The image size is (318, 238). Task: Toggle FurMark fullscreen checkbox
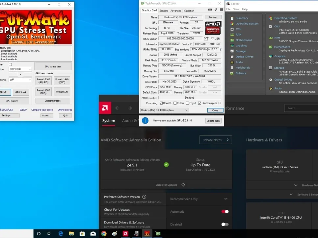(x=10, y=64)
